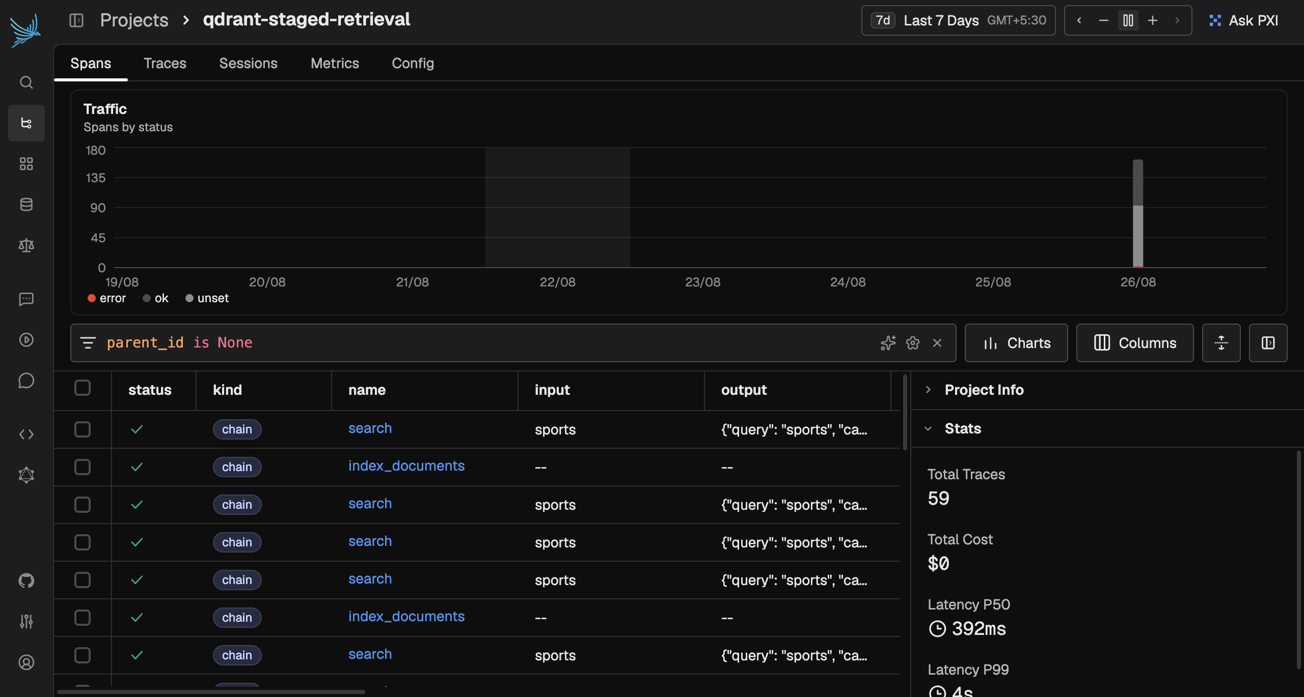
Task: Open the Last 7 Days time range selector
Action: point(958,20)
